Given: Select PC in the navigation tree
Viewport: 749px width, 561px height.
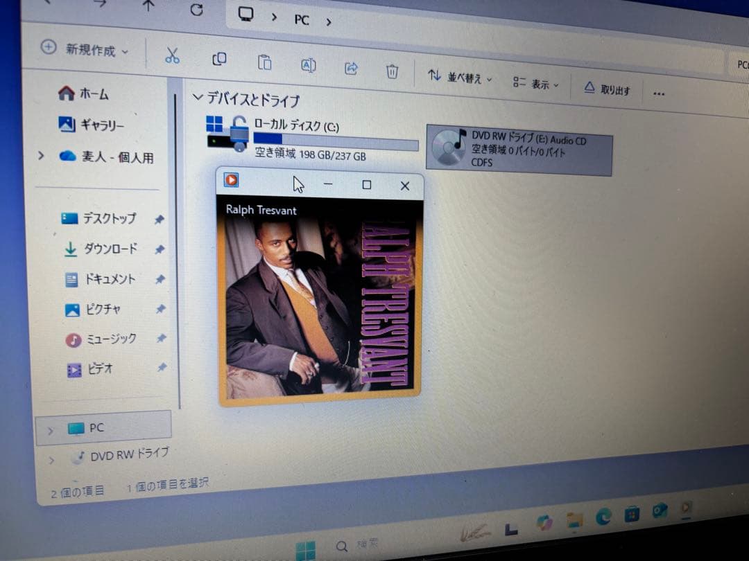Looking at the screenshot, I should click(103, 428).
